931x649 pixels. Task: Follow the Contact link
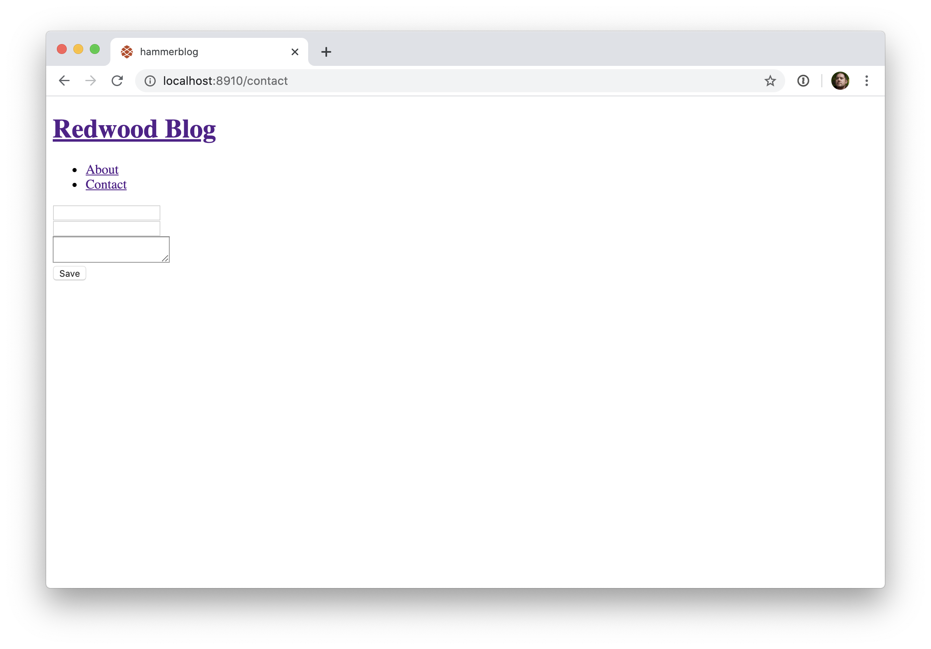106,184
